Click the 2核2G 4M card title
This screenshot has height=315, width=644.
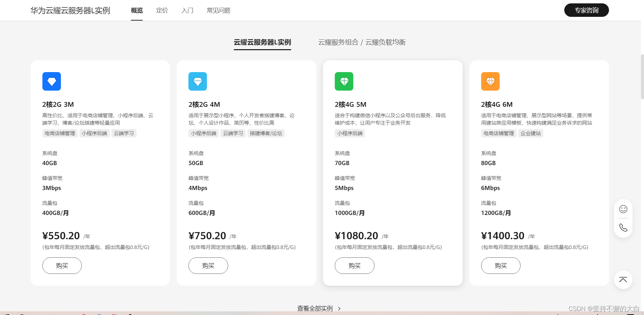click(204, 104)
